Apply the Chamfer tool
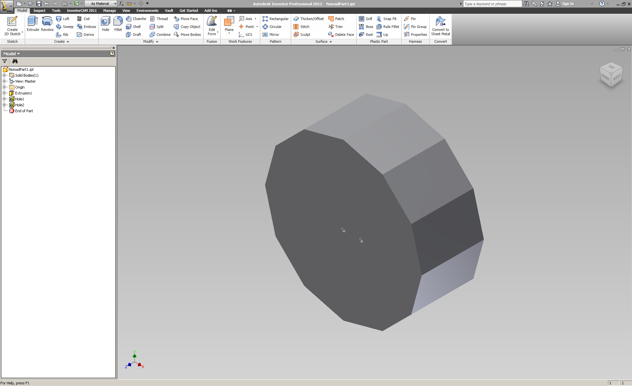This screenshot has width=632, height=386. 136,19
